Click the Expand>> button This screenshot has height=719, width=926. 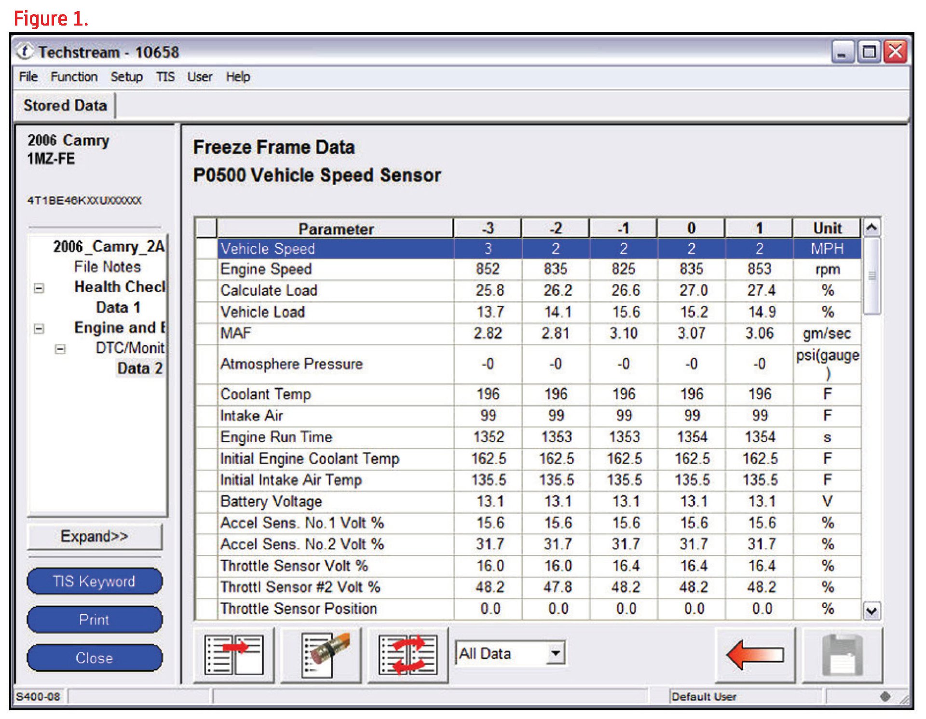95,536
